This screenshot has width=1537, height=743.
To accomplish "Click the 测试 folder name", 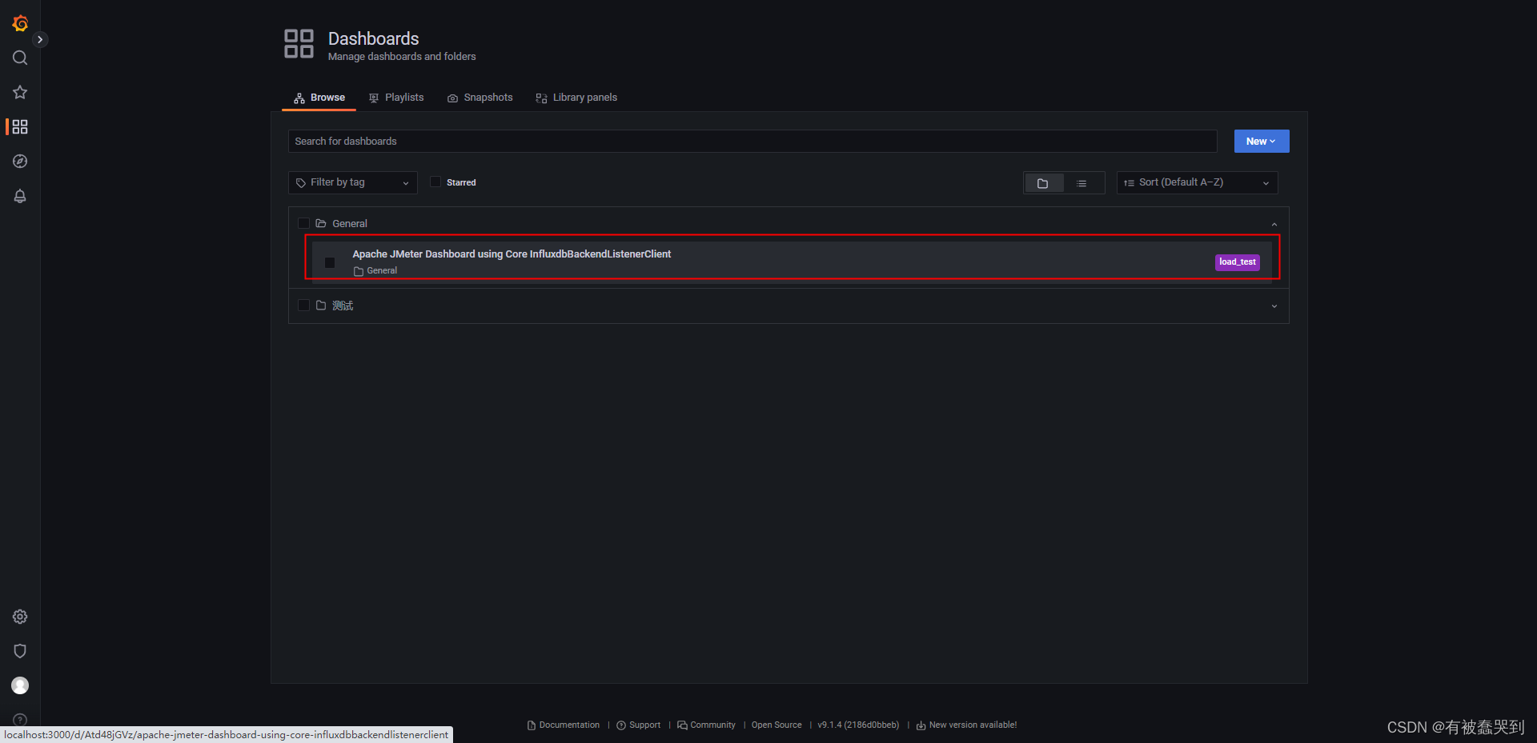I will (x=343, y=306).
